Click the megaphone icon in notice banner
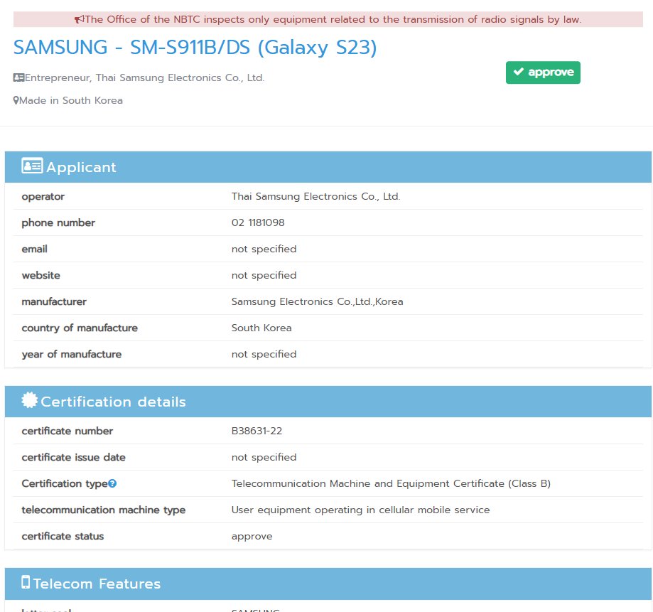Image resolution: width=653 pixels, height=612 pixels. coord(79,19)
